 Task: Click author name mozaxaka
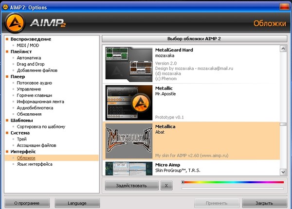[165, 55]
